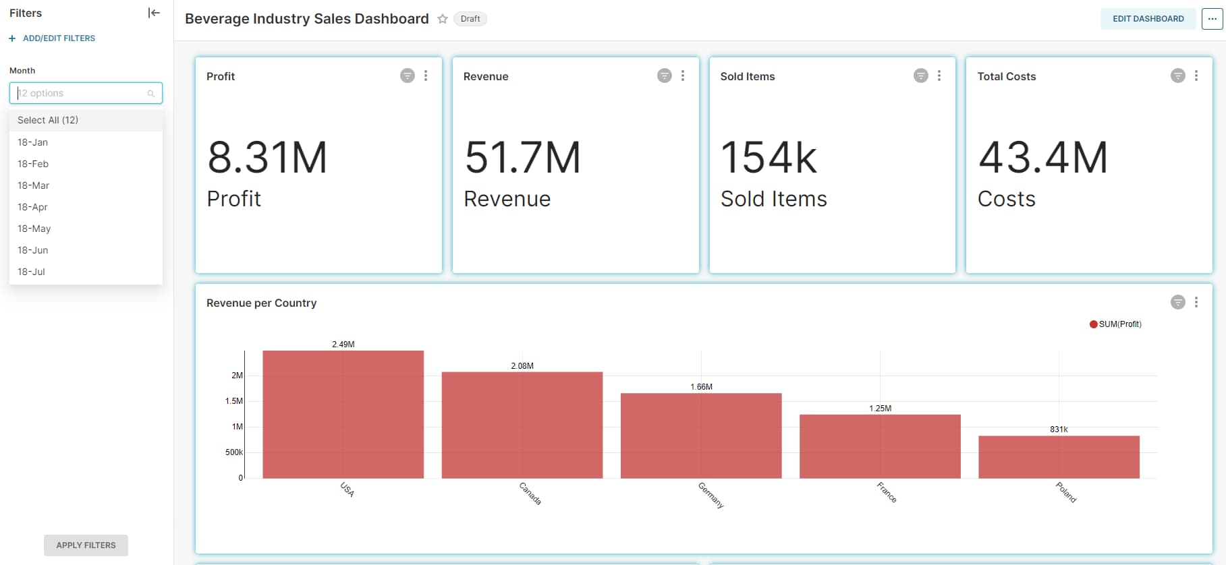Click filter indicator icon on Profit card

(x=407, y=76)
